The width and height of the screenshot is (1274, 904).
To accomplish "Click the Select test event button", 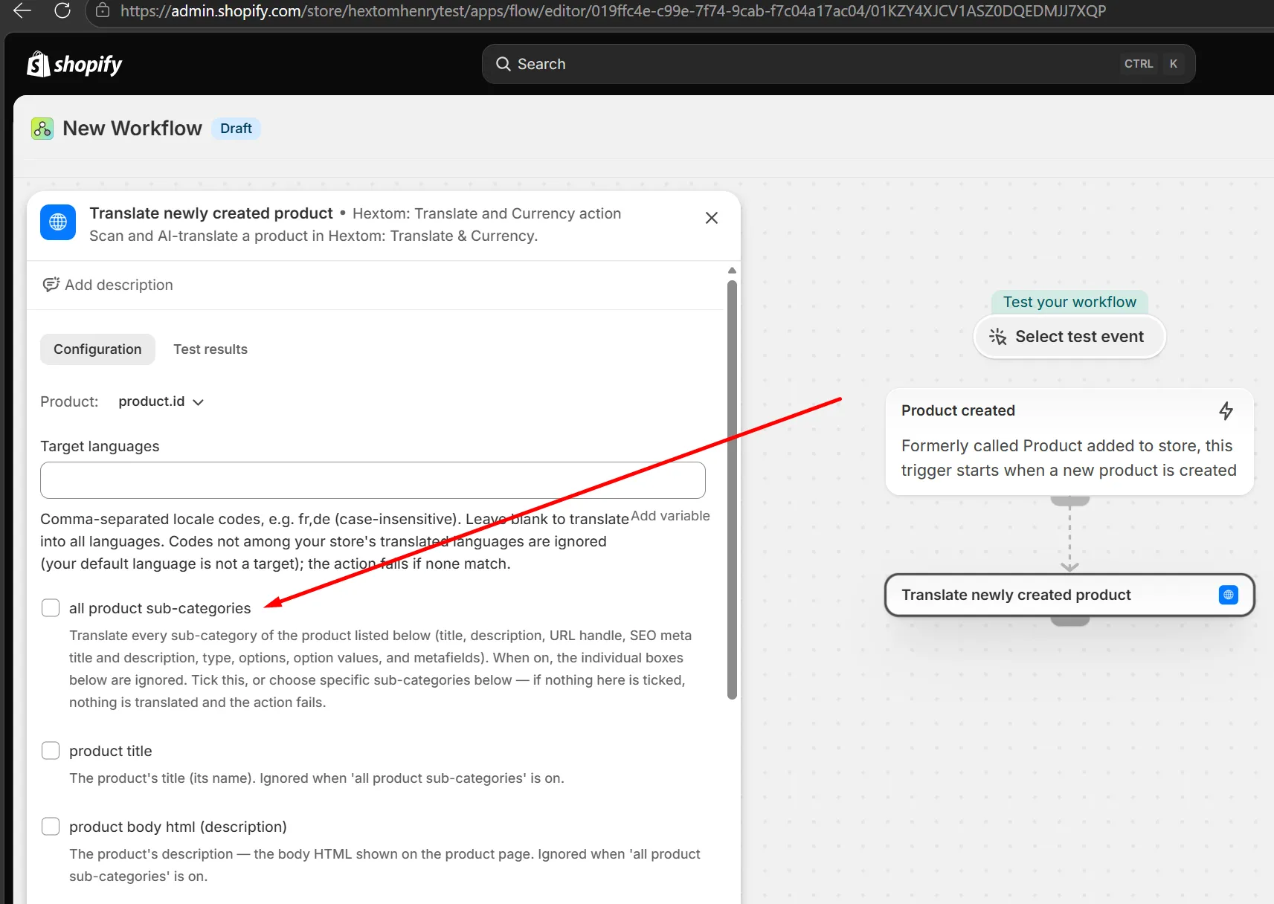I will click(1069, 337).
